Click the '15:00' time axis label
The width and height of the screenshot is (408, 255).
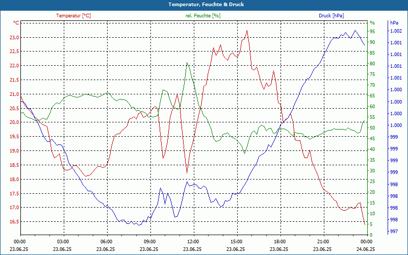(236, 242)
